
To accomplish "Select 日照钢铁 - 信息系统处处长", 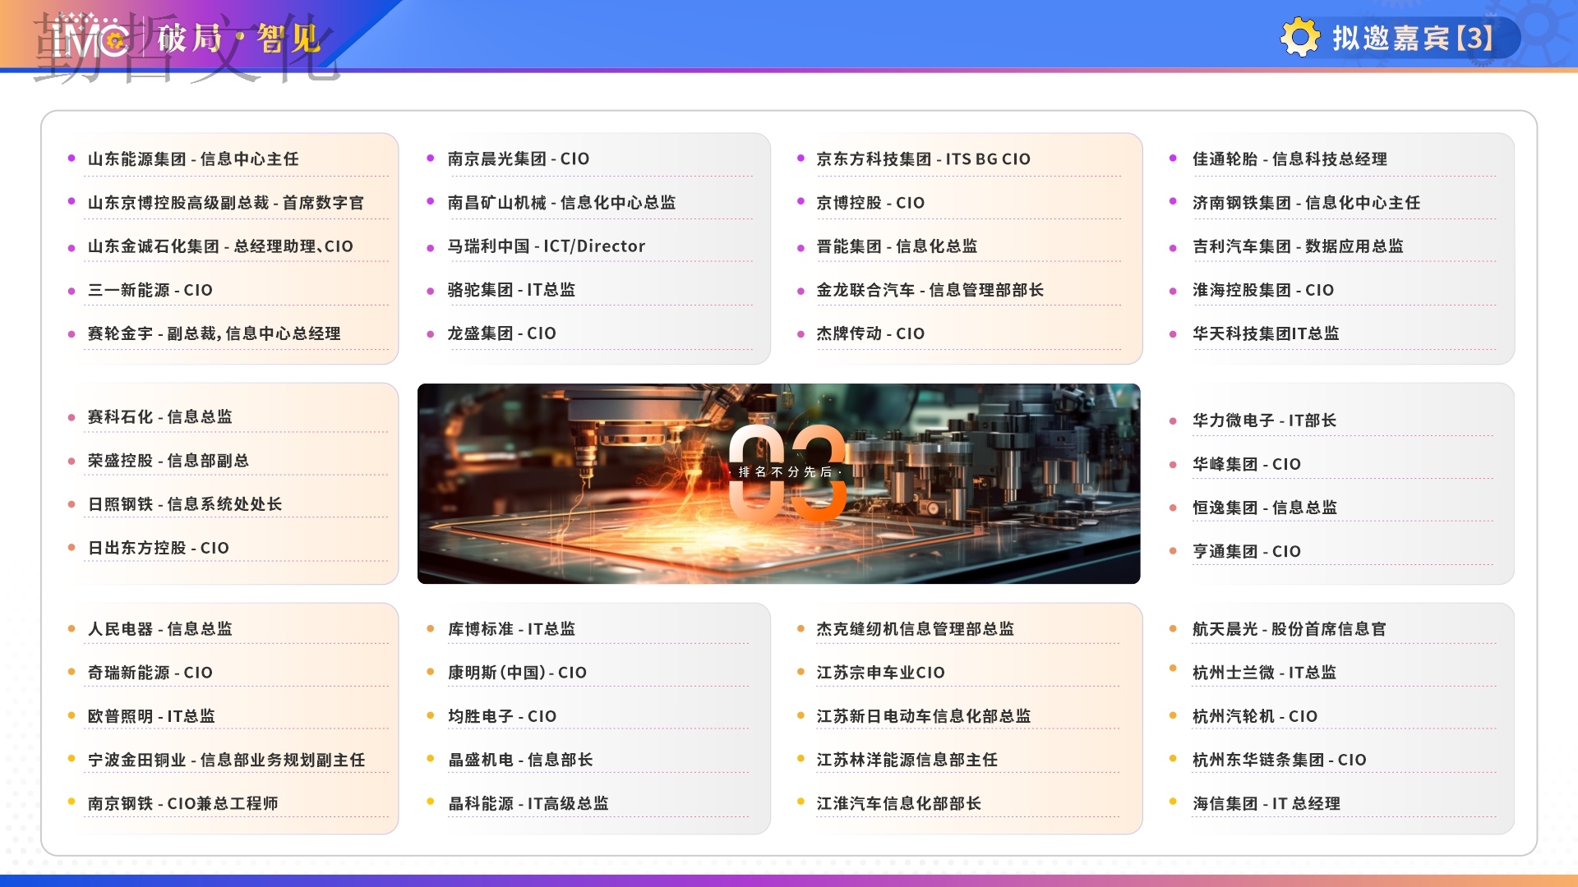I will pos(185,504).
